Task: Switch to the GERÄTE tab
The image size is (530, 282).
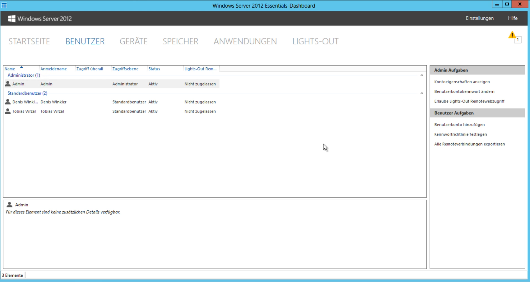Action: 133,42
